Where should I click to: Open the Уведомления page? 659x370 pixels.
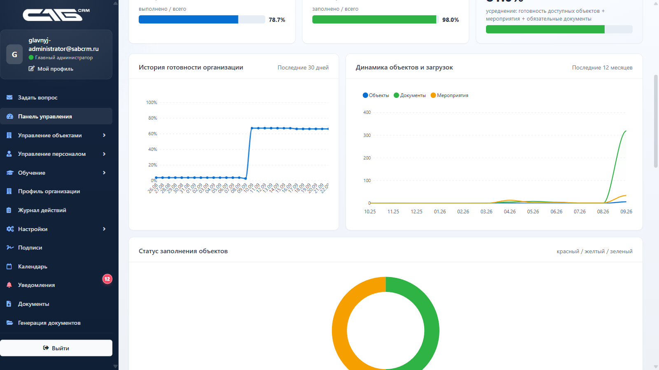point(56,285)
